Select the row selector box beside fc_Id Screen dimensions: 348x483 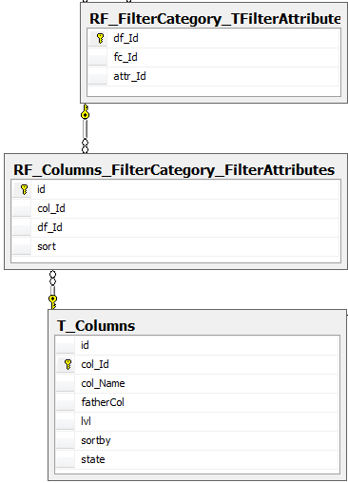pyautogui.click(x=98, y=57)
